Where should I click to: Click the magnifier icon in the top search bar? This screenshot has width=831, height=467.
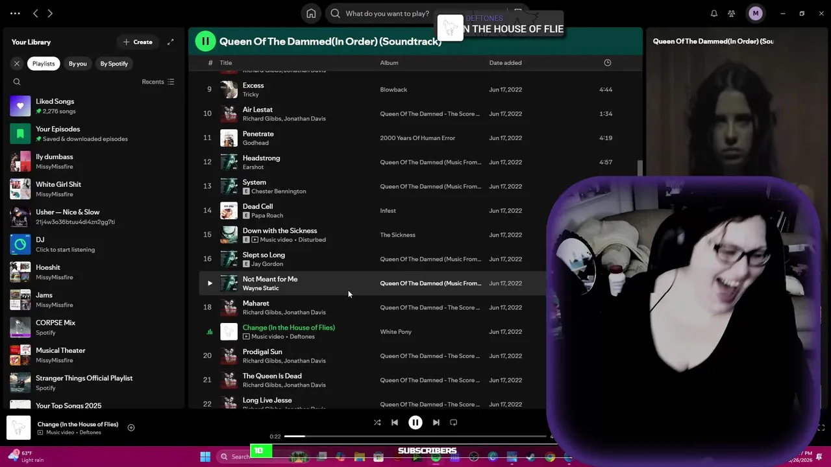pos(335,14)
